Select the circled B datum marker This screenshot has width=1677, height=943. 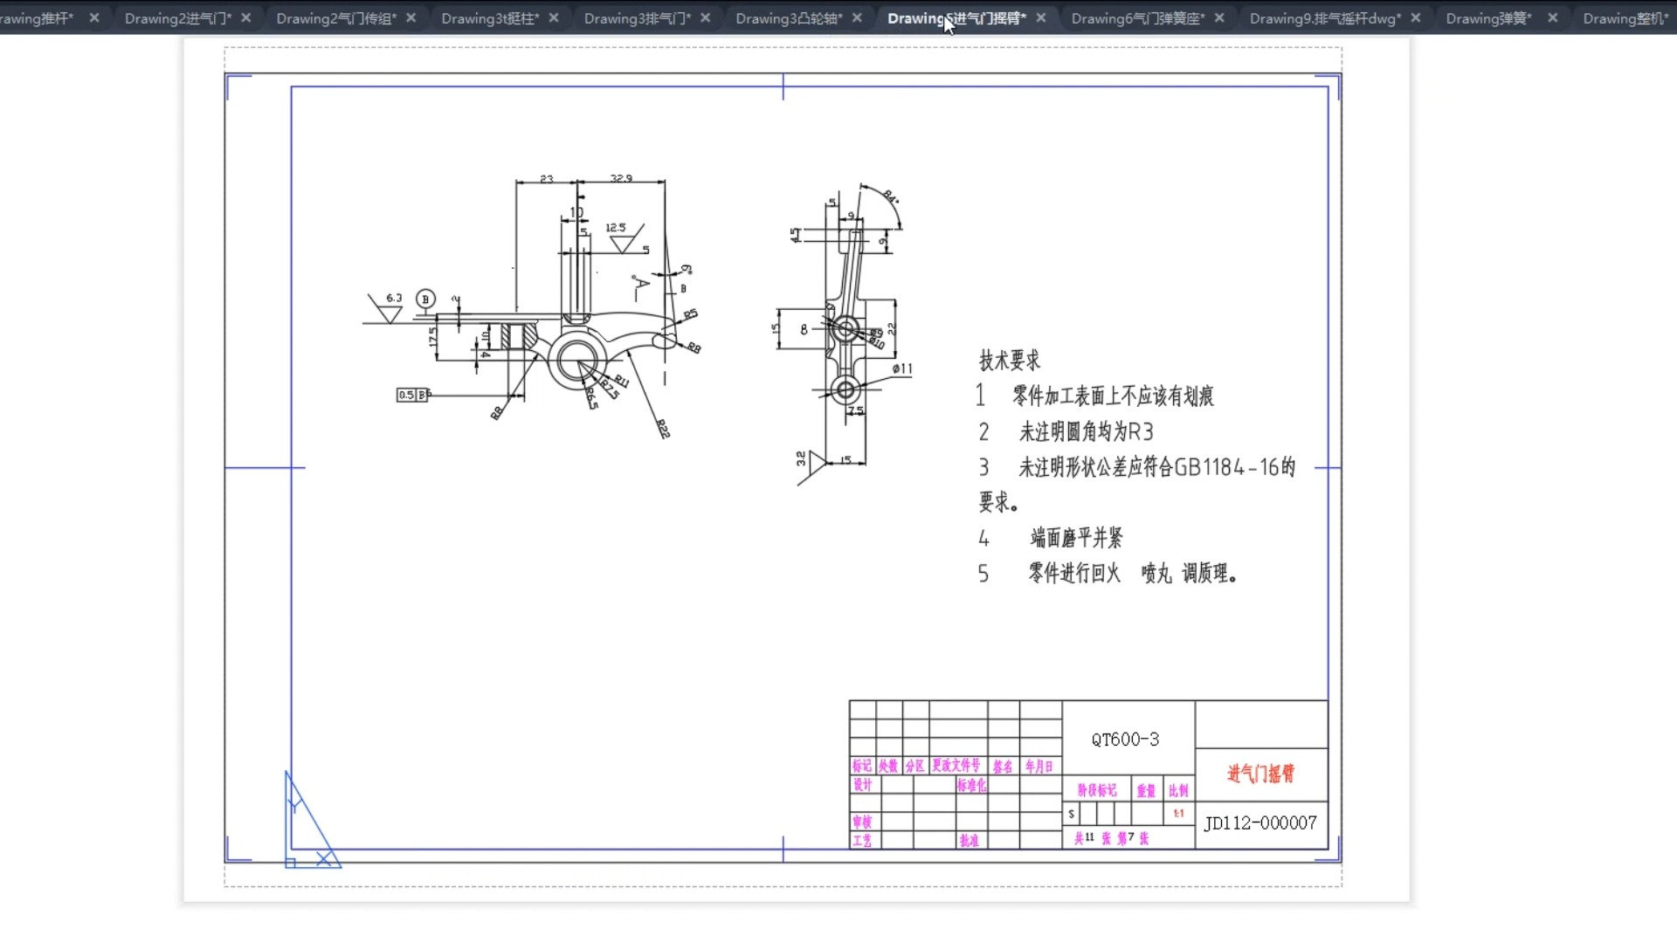tap(425, 299)
